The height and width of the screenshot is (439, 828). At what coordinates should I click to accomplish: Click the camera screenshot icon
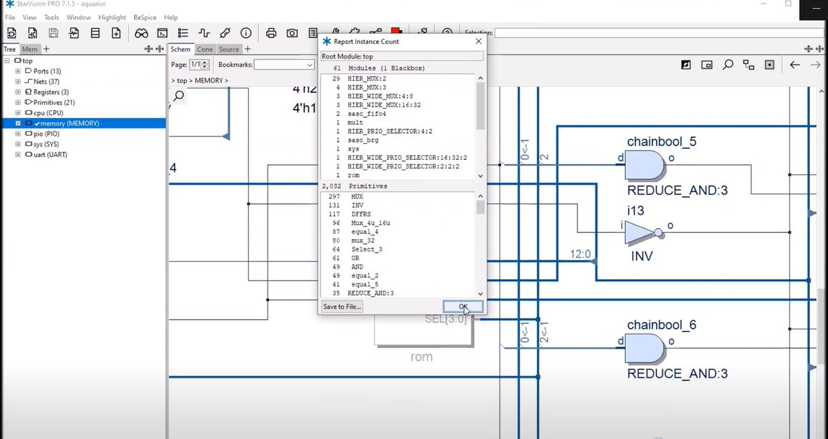coord(292,32)
